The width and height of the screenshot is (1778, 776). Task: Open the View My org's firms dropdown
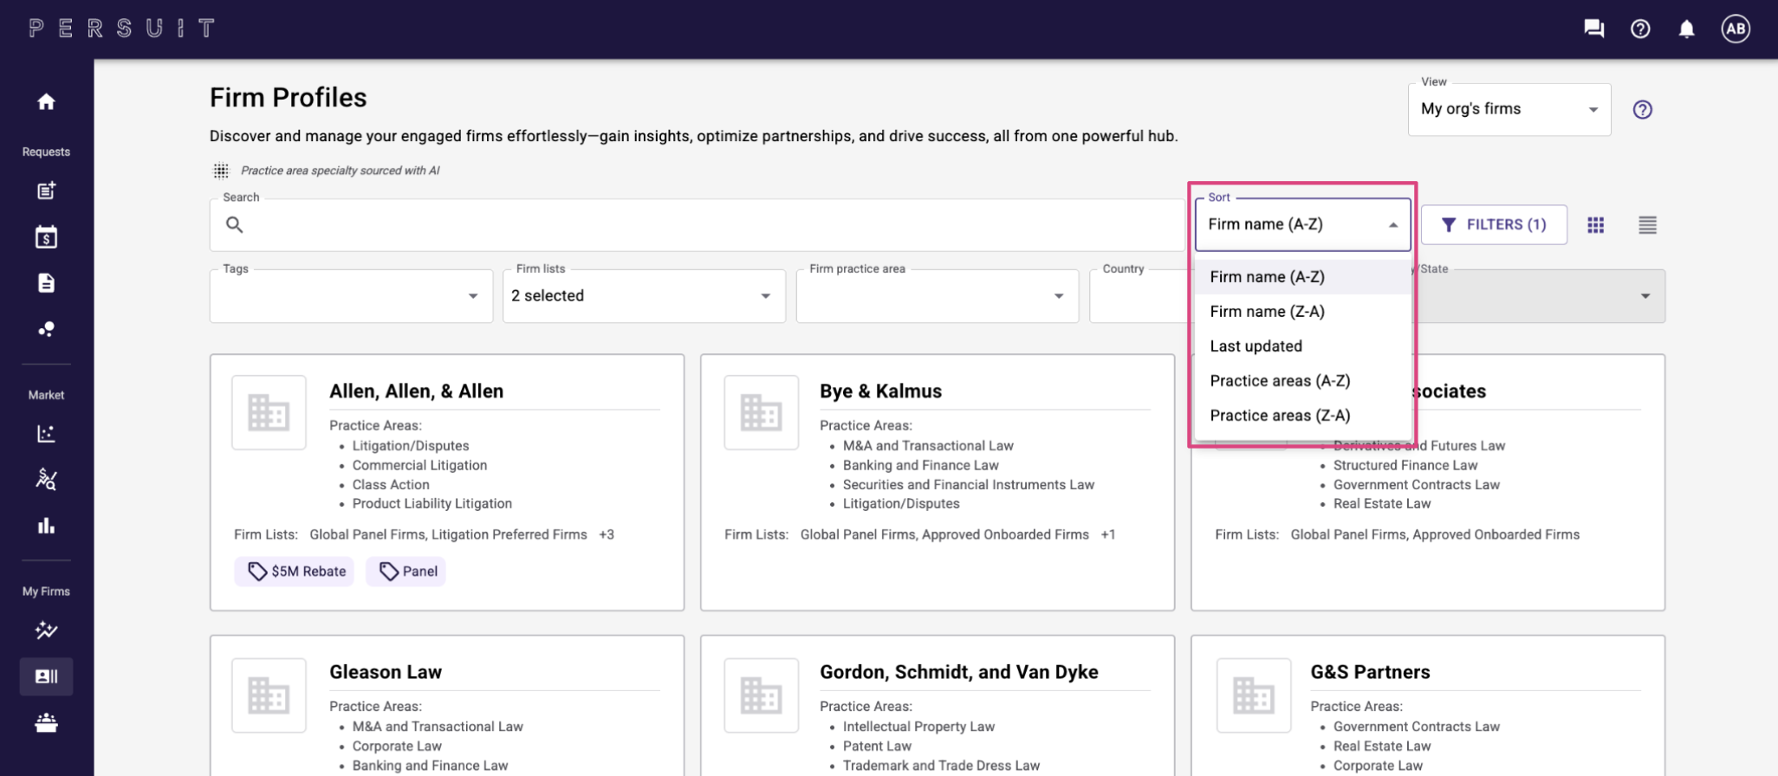click(1509, 109)
